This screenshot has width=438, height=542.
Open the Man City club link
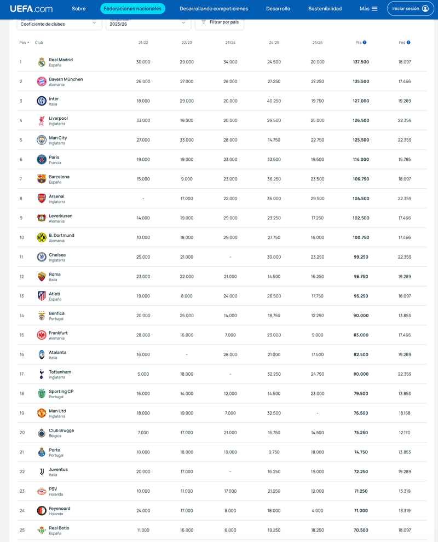point(58,138)
